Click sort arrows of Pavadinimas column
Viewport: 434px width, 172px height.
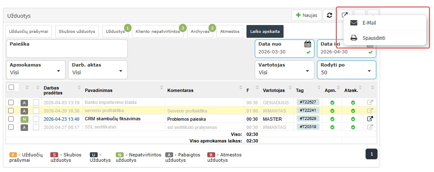162,87
